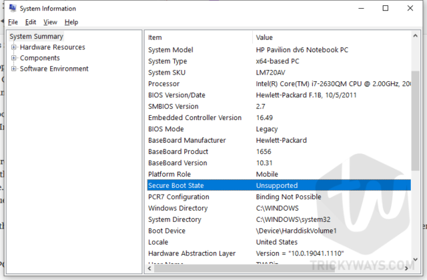
Task: Click the 'Binding Not Possible' value
Action: point(289,197)
